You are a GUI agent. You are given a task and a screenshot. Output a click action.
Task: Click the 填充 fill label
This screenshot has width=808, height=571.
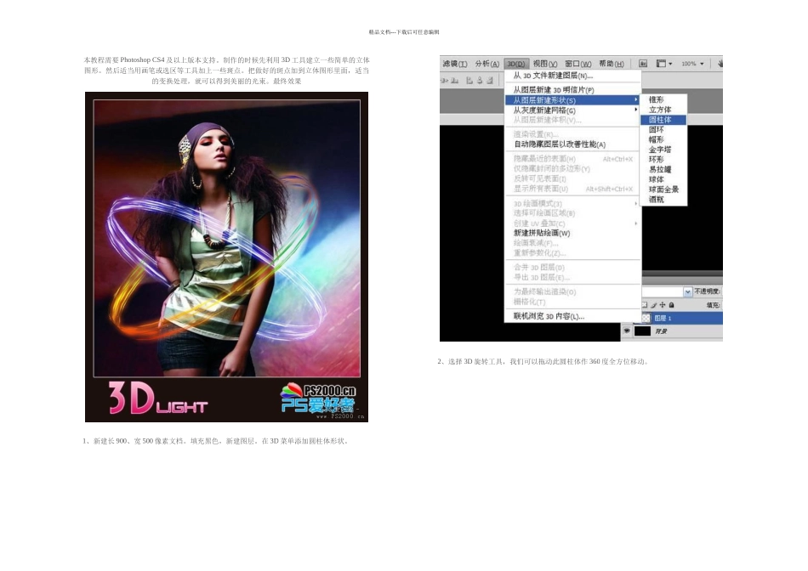(x=714, y=305)
